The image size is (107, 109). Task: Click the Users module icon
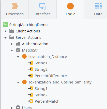click(x=18, y=107)
